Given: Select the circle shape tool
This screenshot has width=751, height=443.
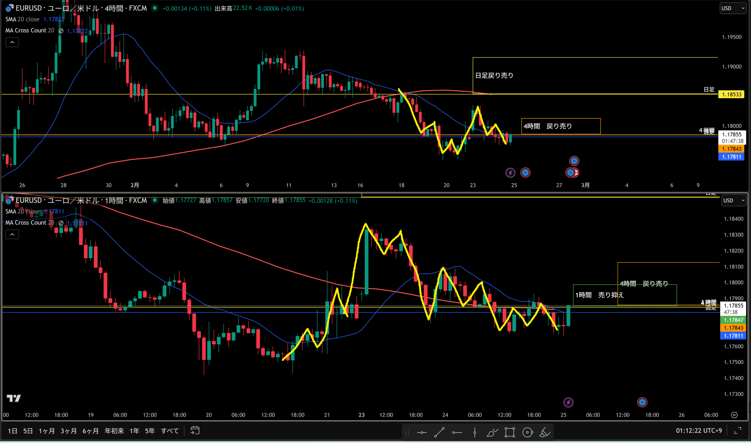Looking at the screenshot, I should [527, 432].
